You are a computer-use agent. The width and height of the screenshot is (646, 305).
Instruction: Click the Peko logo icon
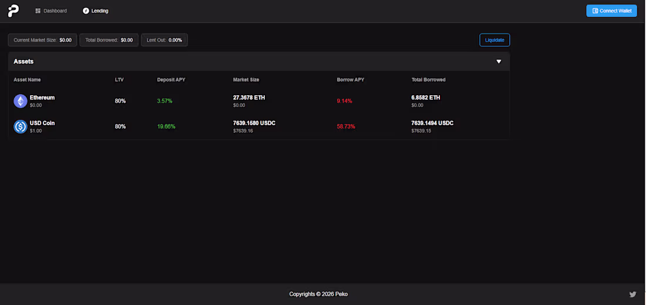pos(13,11)
